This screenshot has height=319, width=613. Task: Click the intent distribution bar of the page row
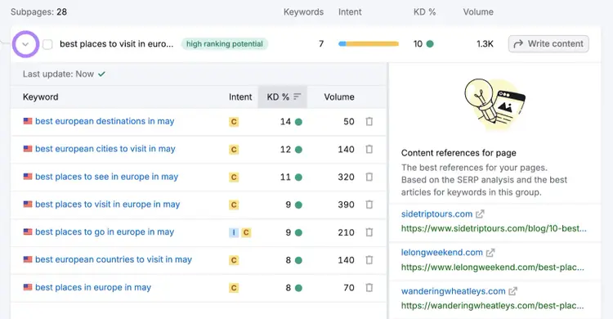point(369,44)
